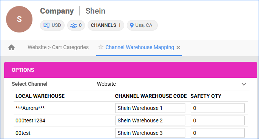259x139 pixels.
Task: Edit the Shein Warehouse 1 code field
Action: [150, 108]
